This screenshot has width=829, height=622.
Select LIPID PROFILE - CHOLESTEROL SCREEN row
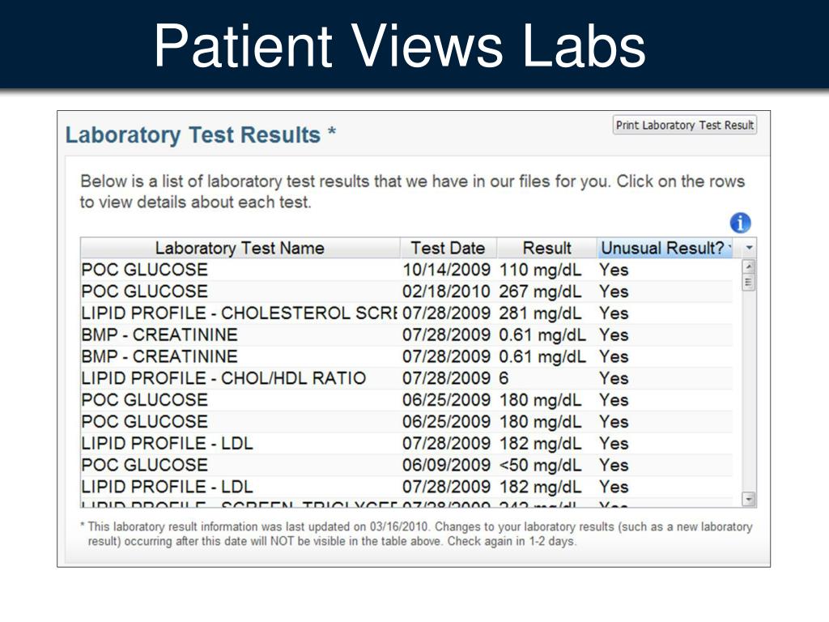point(406,313)
